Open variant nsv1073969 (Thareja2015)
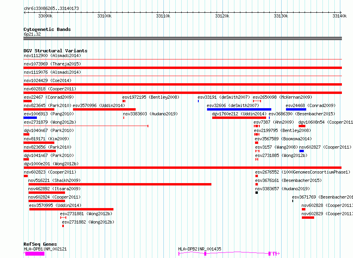This screenshot has height=258, width=353. 52,64
